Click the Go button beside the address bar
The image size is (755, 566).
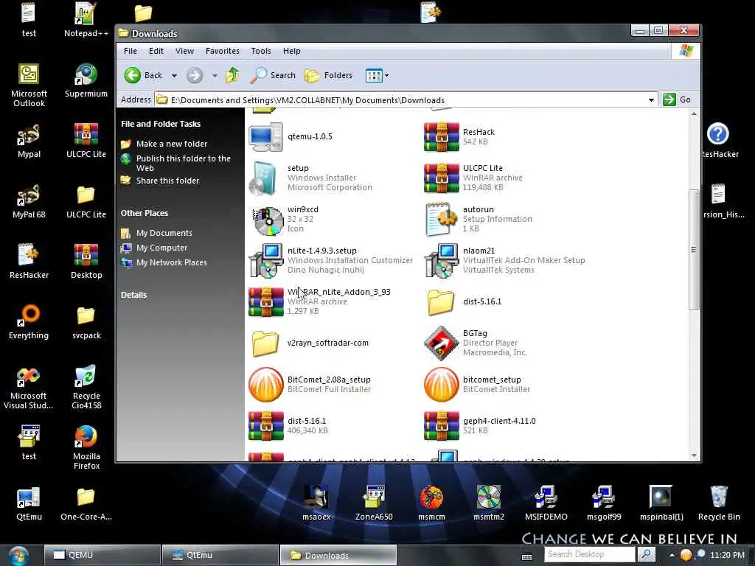[x=678, y=99]
